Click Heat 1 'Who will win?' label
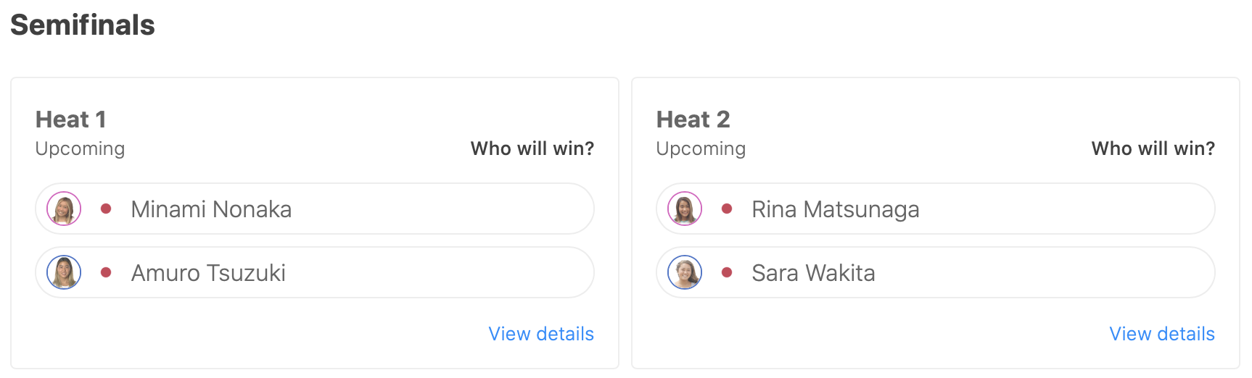 click(x=532, y=148)
